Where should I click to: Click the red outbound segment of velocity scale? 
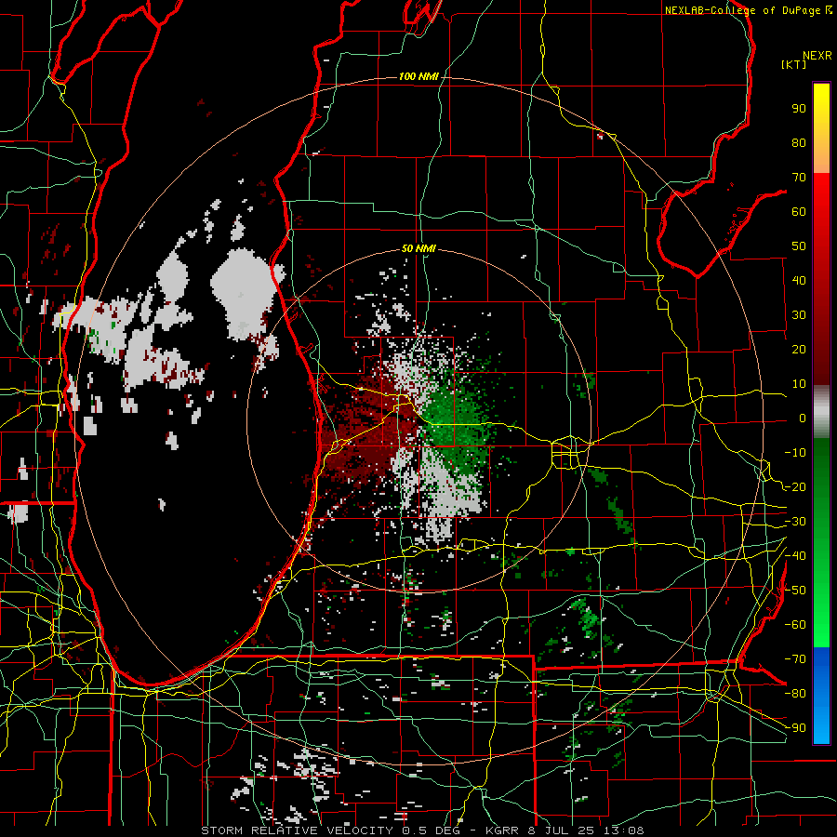821,279
